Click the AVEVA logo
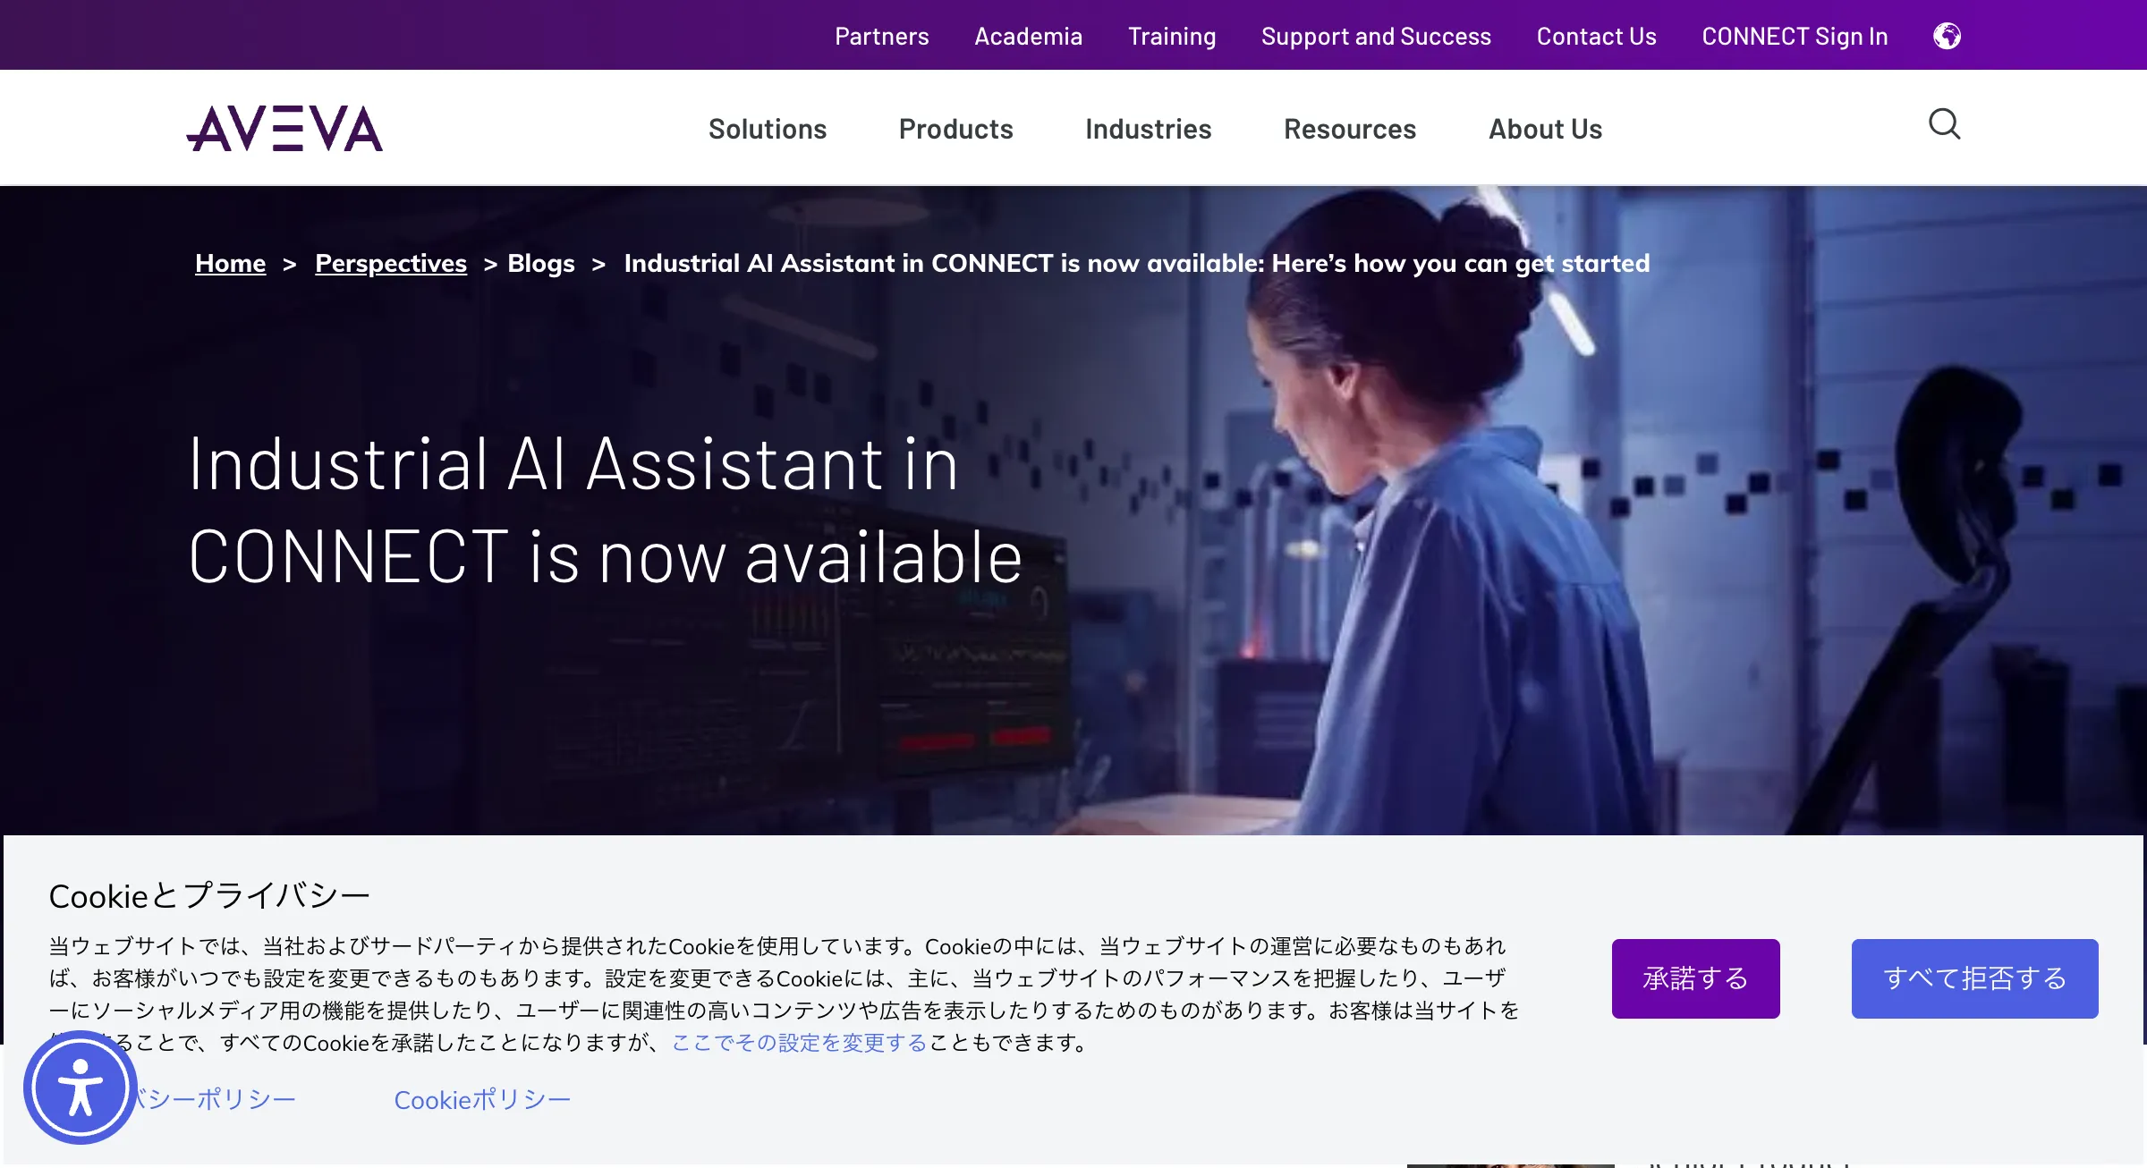 point(284,129)
